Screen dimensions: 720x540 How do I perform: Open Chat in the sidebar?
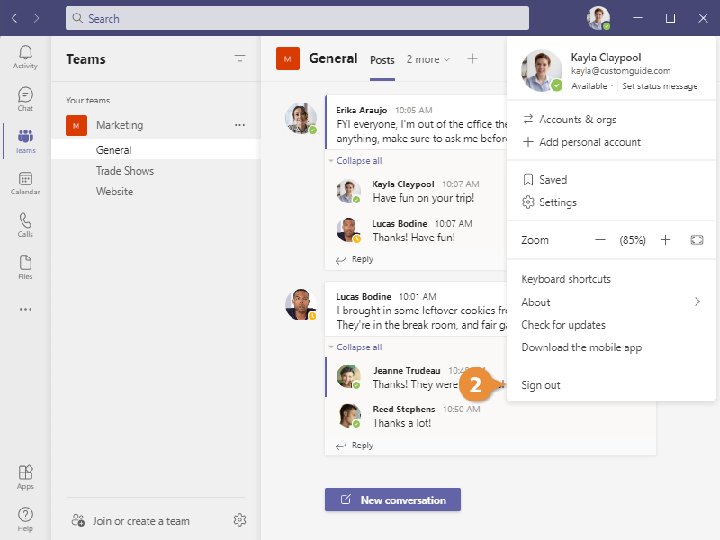coord(25,99)
